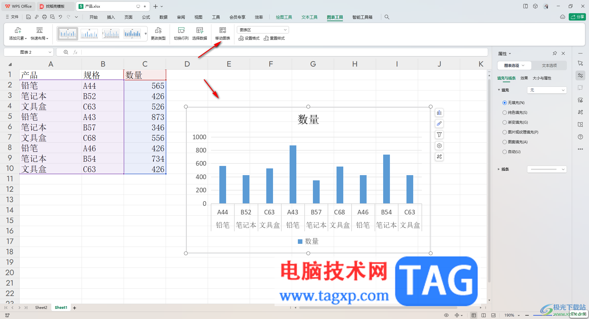Click the Add Element (添加元素) icon
Screen dimensions: 589x319
pyautogui.click(x=18, y=30)
